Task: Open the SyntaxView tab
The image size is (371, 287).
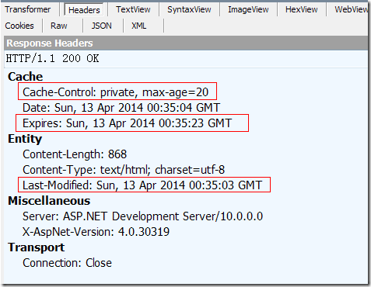Action: tap(189, 9)
